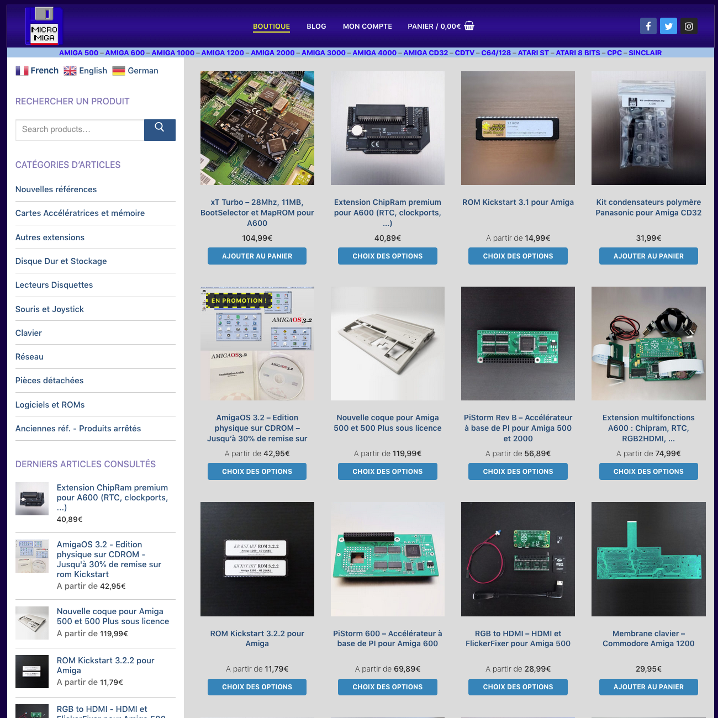Open Clavier category
The image size is (718, 718).
[x=29, y=333]
